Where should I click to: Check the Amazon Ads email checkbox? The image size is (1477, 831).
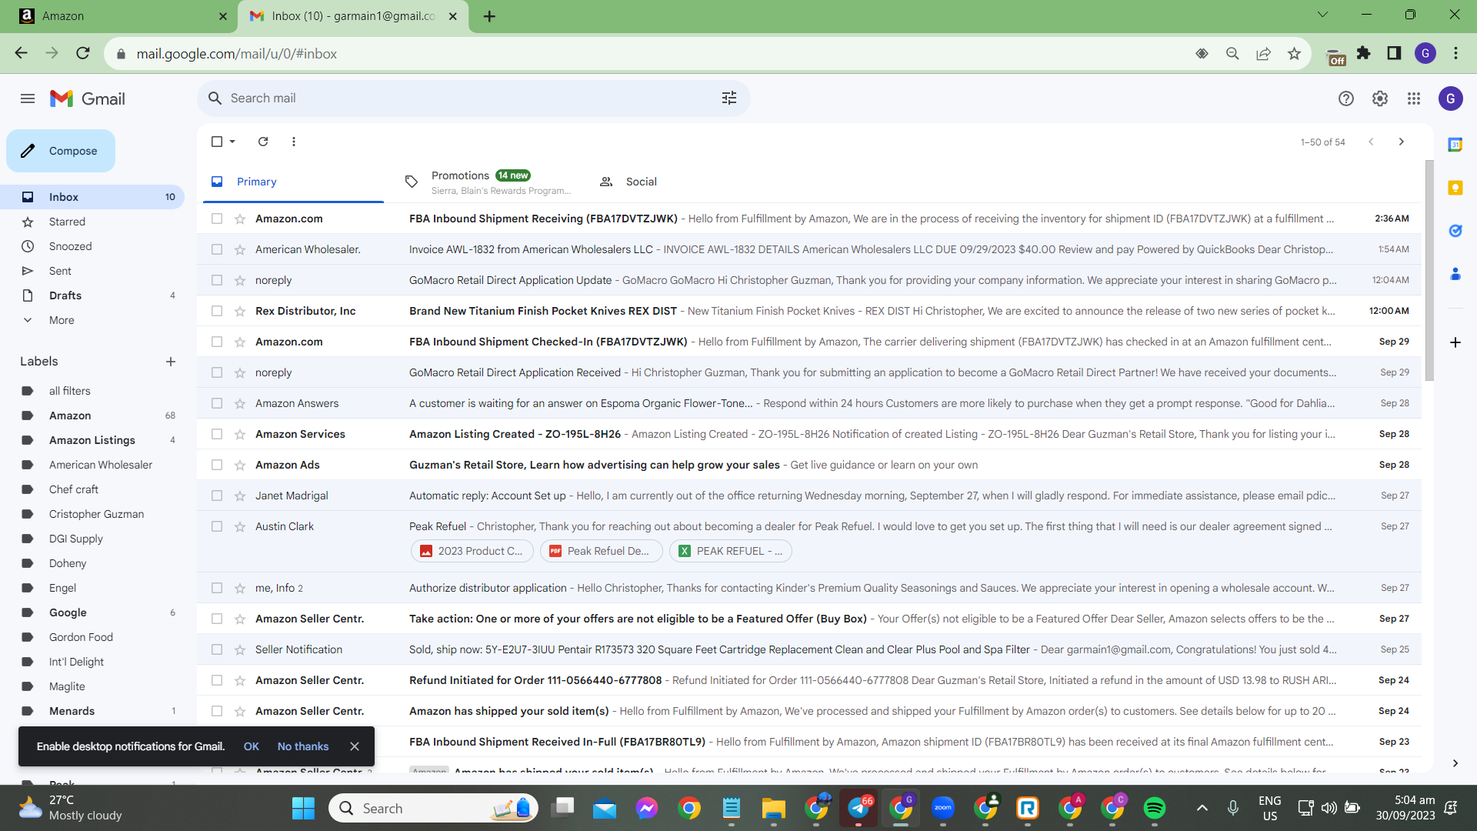pyautogui.click(x=217, y=466)
